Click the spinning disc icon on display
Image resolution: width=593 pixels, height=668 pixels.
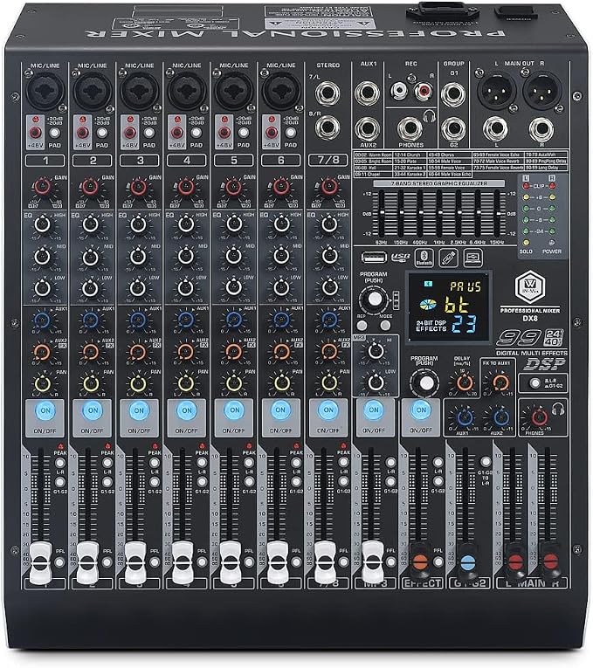(x=428, y=305)
